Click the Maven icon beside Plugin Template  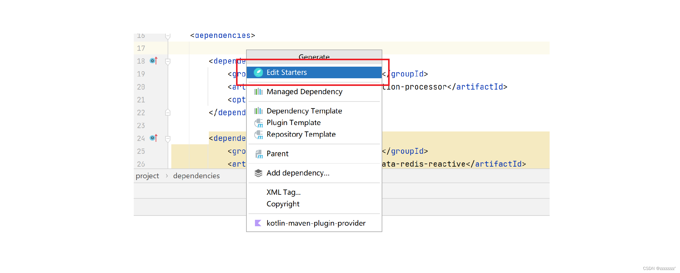[x=259, y=123]
